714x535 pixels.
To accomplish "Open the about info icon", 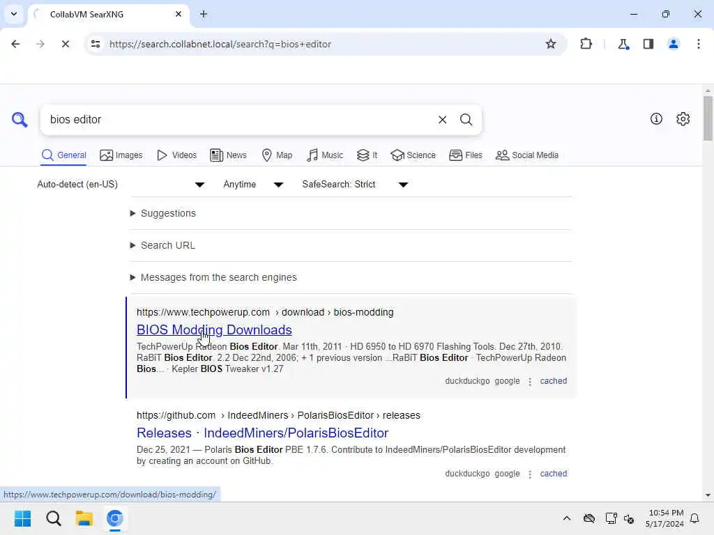I will [656, 118].
